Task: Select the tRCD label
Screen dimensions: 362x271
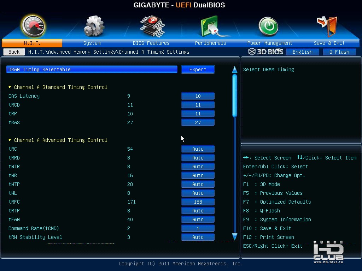Action: point(14,105)
